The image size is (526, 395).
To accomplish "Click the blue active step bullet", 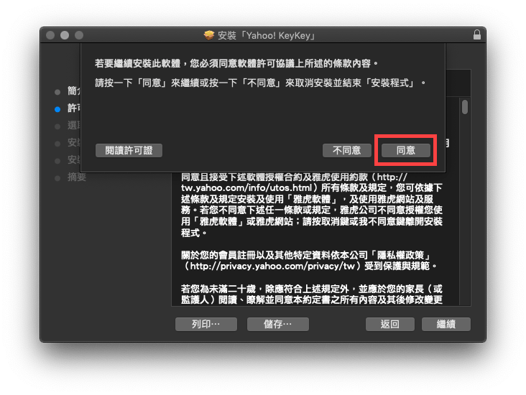I will coord(57,109).
